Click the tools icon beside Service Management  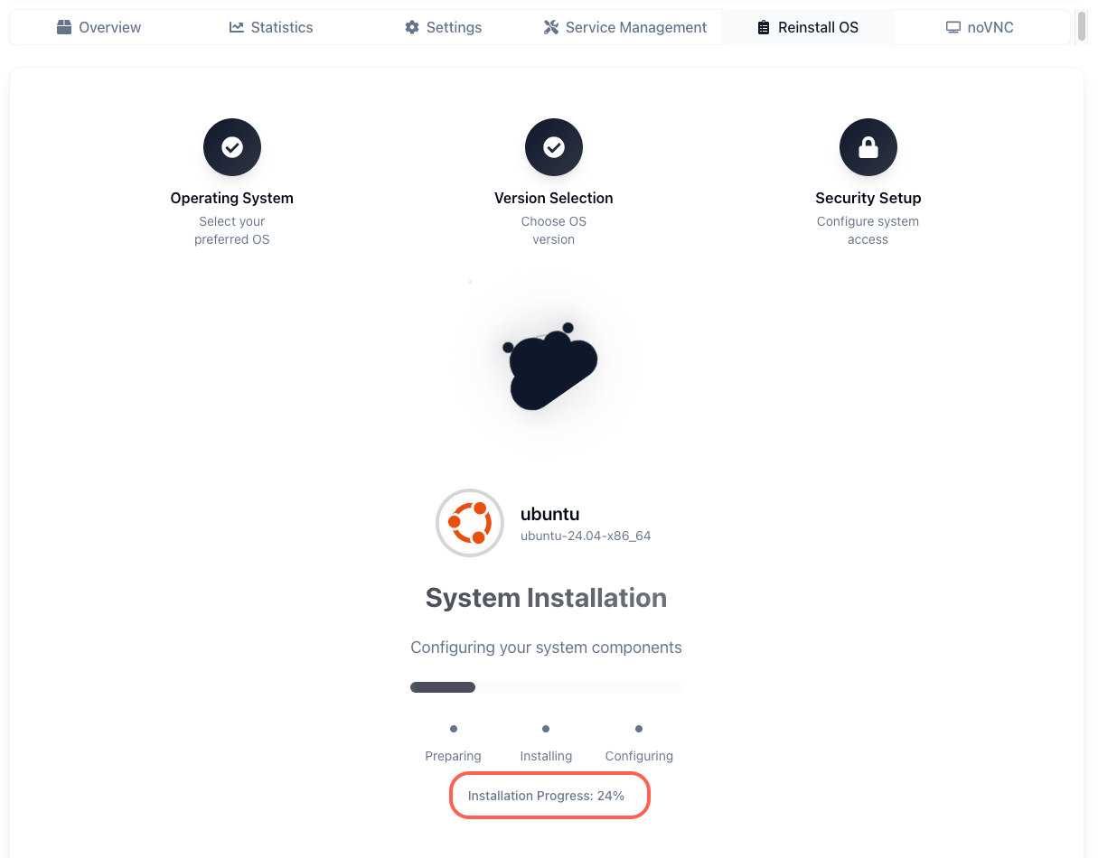551,27
